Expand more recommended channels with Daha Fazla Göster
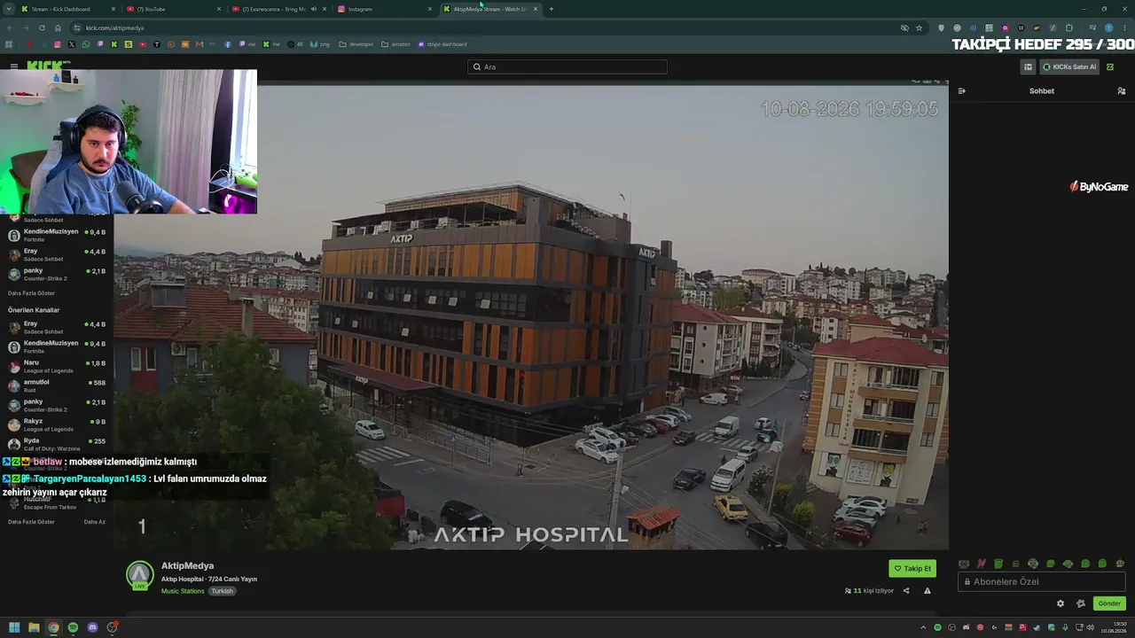The width and height of the screenshot is (1135, 638). [x=31, y=522]
